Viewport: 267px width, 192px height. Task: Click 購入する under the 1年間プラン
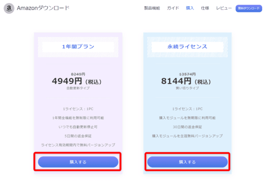(78, 162)
